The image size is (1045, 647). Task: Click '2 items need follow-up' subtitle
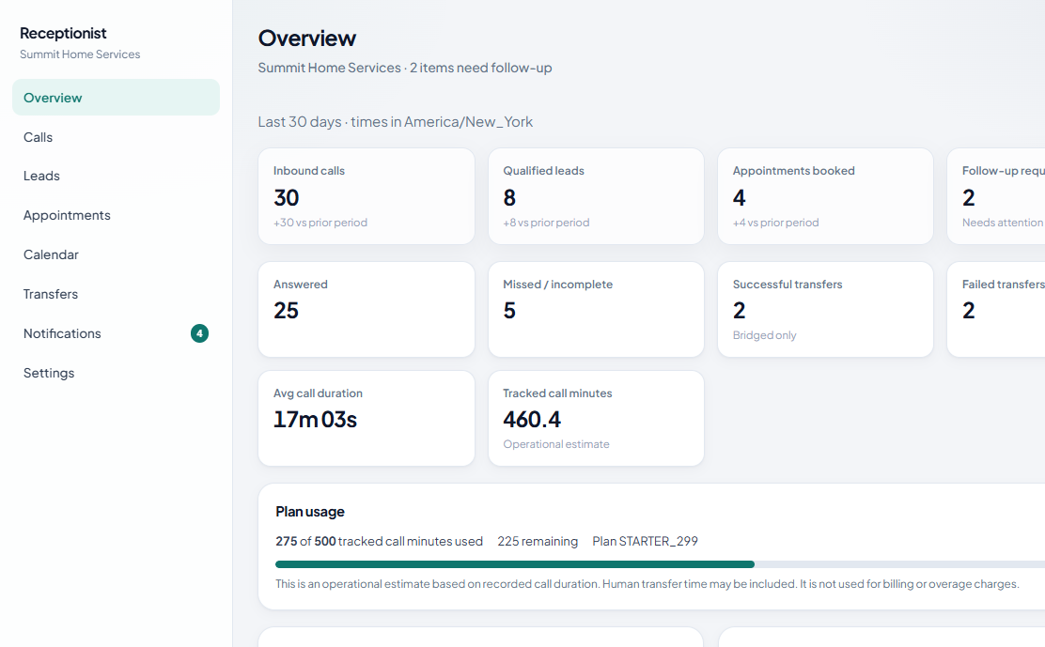[480, 68]
